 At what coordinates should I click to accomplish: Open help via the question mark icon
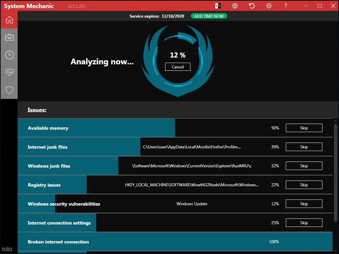(x=285, y=6)
